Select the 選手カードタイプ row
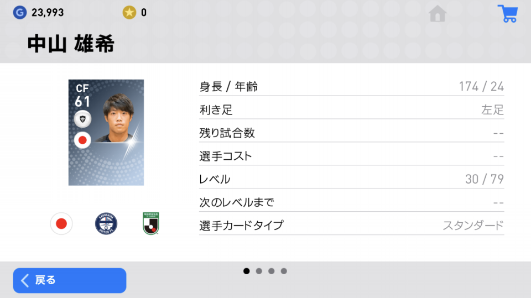This screenshot has height=298, width=531. point(352,225)
